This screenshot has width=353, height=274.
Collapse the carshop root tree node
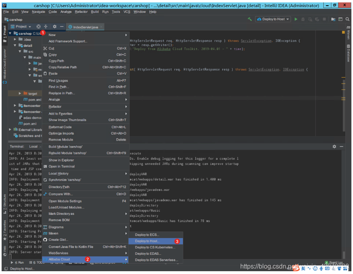pos(10,34)
